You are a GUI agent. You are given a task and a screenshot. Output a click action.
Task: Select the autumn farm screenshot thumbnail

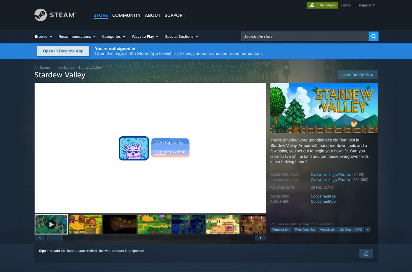[x=154, y=224]
